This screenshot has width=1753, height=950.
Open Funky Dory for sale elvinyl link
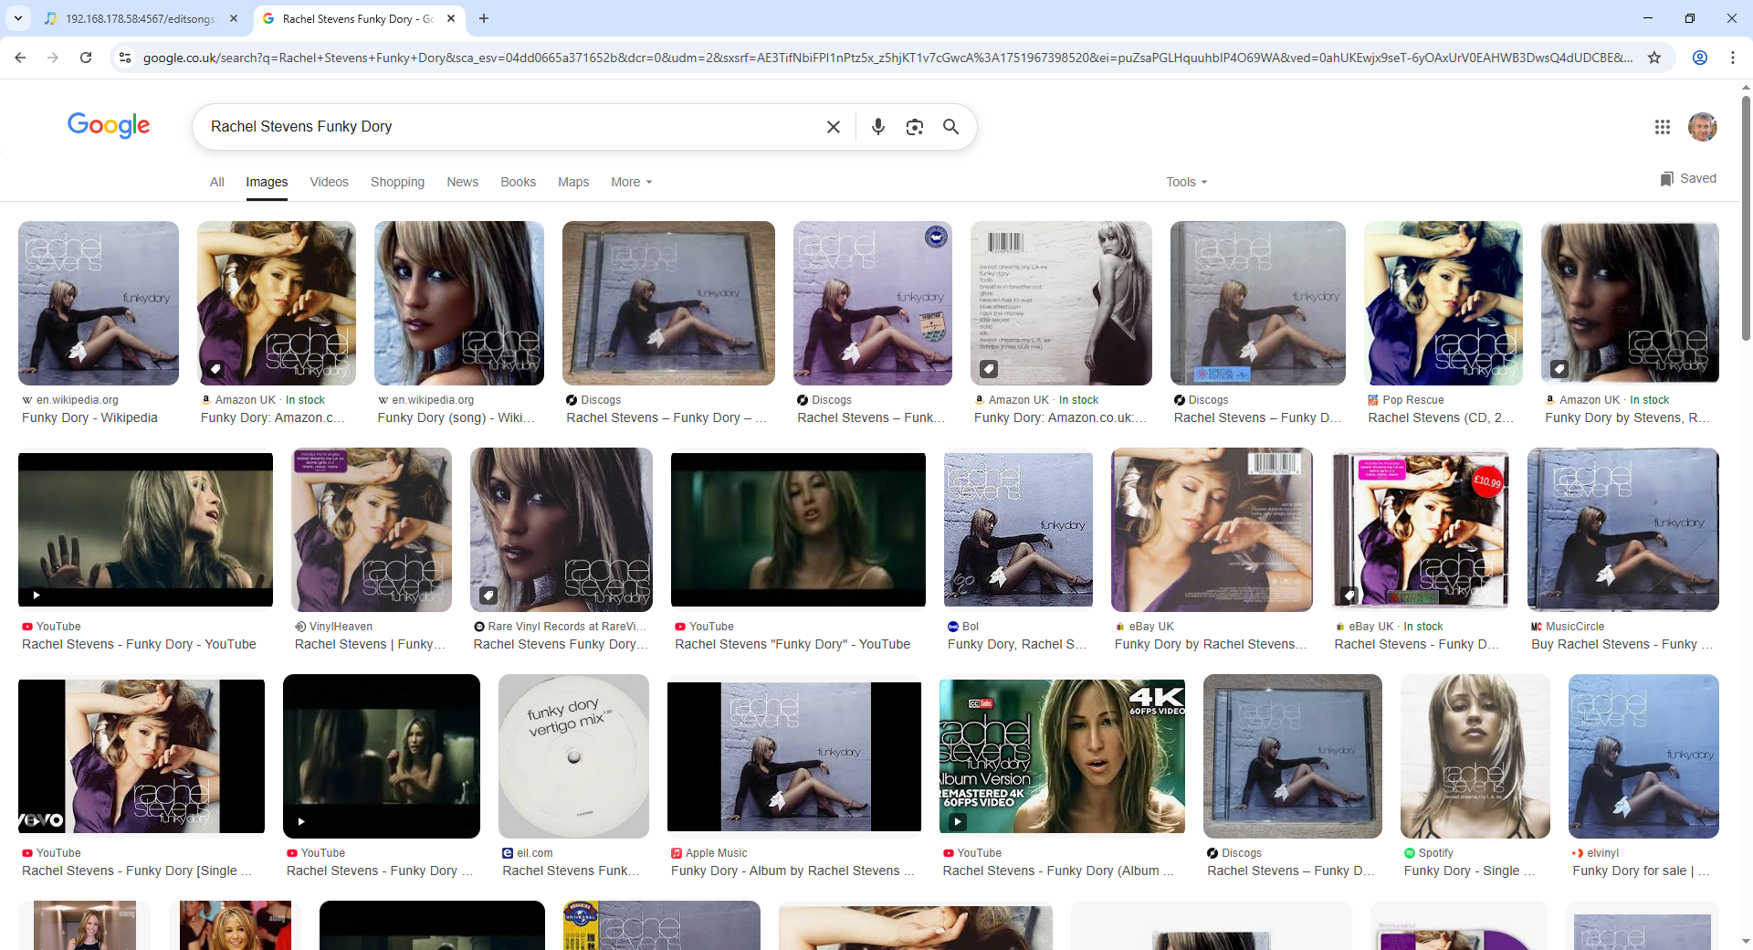click(1641, 871)
